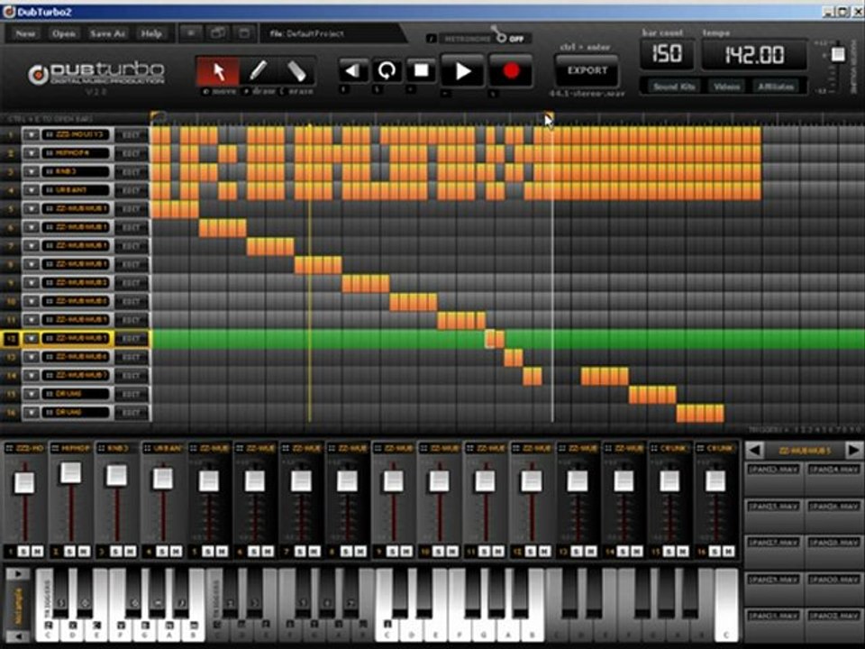
Task: Solo mixer channel 16
Action: pyautogui.click(x=715, y=552)
